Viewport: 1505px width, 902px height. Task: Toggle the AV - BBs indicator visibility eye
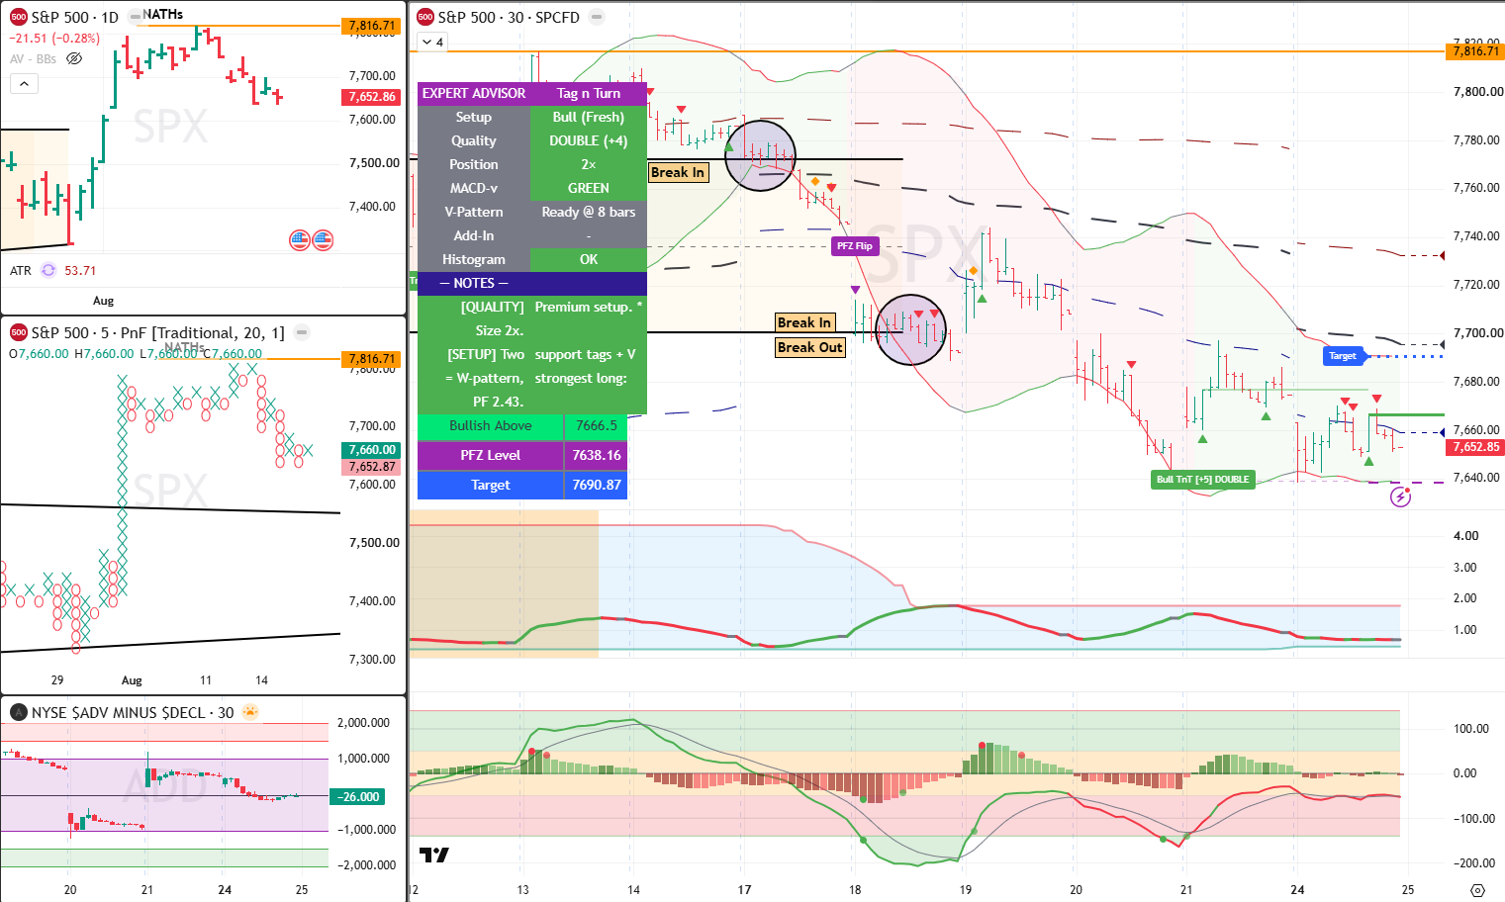tap(74, 59)
